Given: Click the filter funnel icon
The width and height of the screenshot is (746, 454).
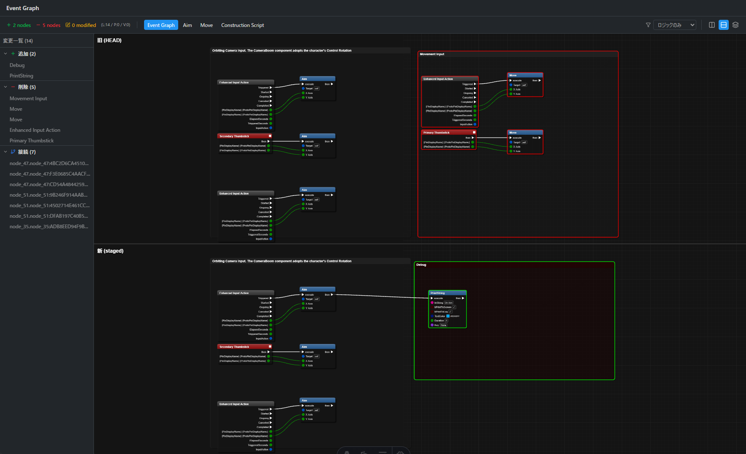Looking at the screenshot, I should (648, 25).
